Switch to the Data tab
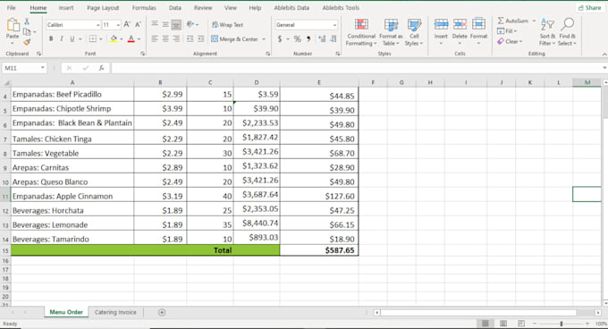 [175, 8]
